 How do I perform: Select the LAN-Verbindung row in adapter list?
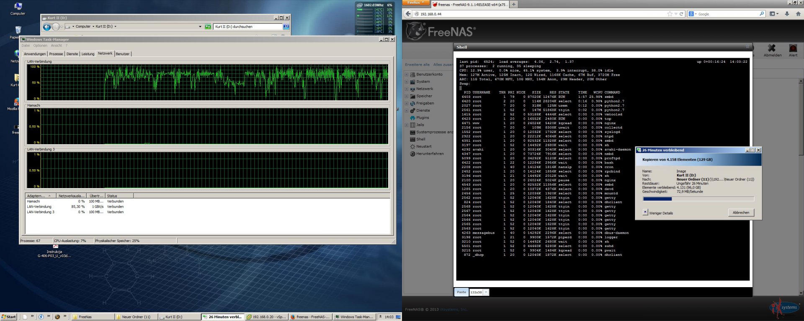pyautogui.click(x=208, y=206)
